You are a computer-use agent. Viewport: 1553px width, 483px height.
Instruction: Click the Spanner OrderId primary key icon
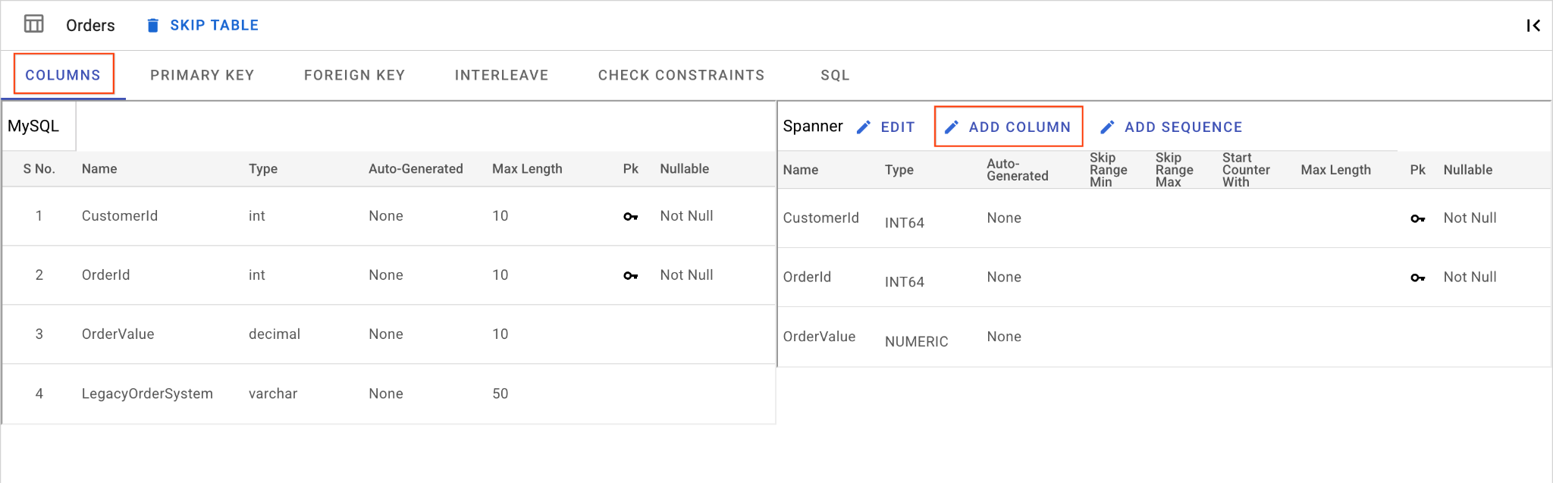click(1417, 278)
